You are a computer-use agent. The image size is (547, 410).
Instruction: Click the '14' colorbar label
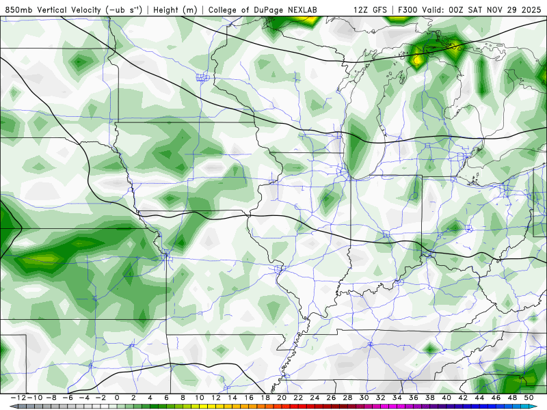point(232,398)
